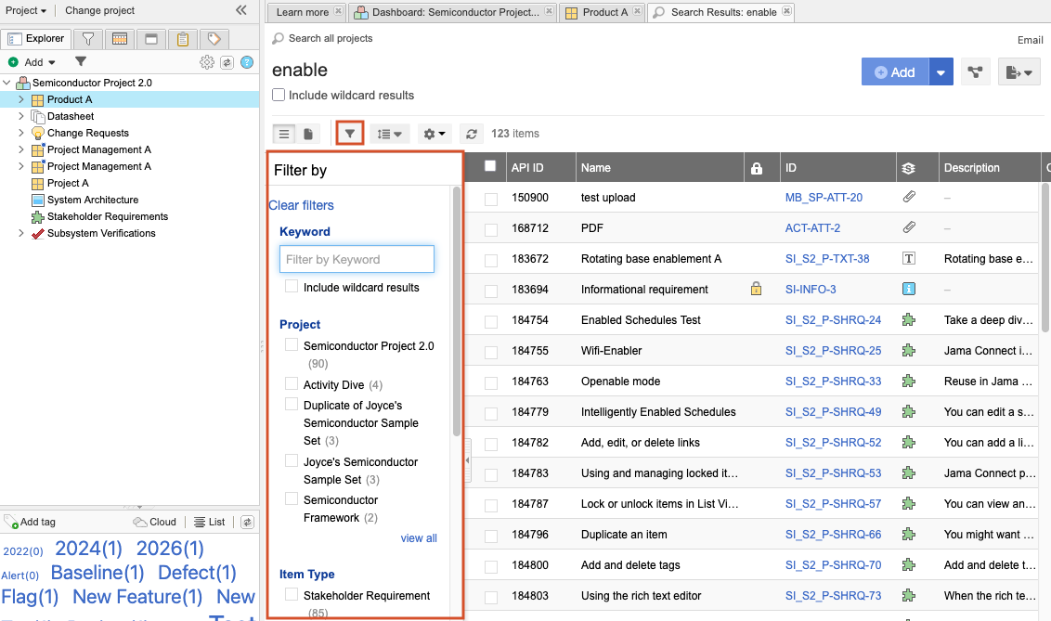Open the blue Add button dropdown arrow

tap(941, 71)
